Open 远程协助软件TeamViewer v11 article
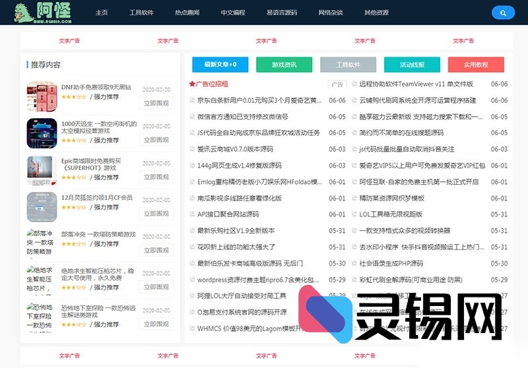 click(416, 84)
